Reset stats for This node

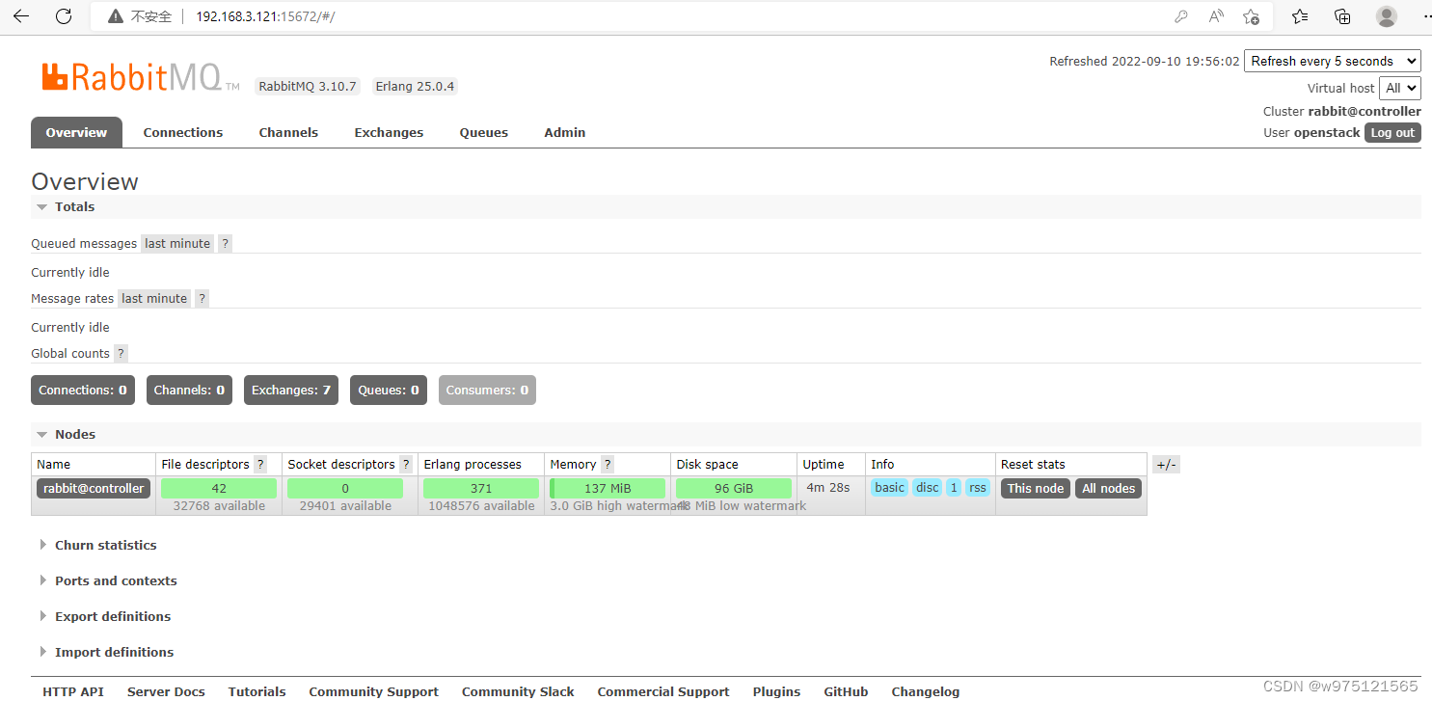1035,488
